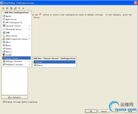Click the plus icon inside the hint text
Viewport: 138px width, 114px height.
coord(40,14)
